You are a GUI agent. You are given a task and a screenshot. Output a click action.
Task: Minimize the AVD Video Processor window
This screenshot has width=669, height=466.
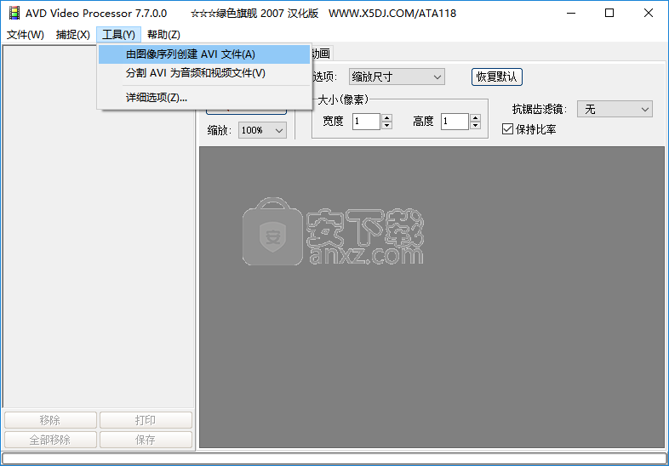pyautogui.click(x=571, y=14)
